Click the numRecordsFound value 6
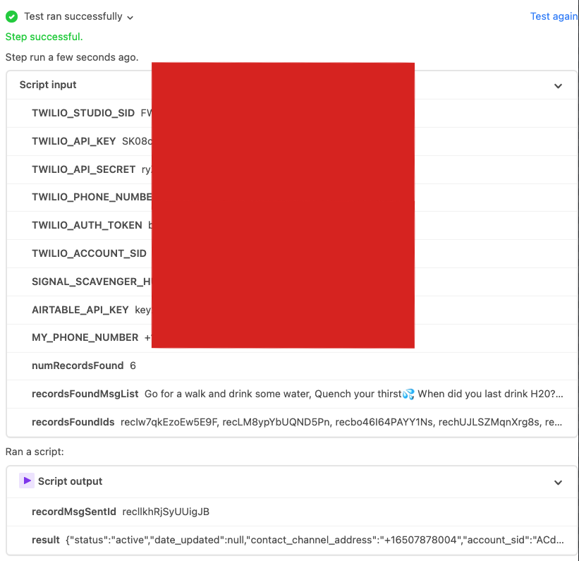This screenshot has width=579, height=561. tap(133, 366)
